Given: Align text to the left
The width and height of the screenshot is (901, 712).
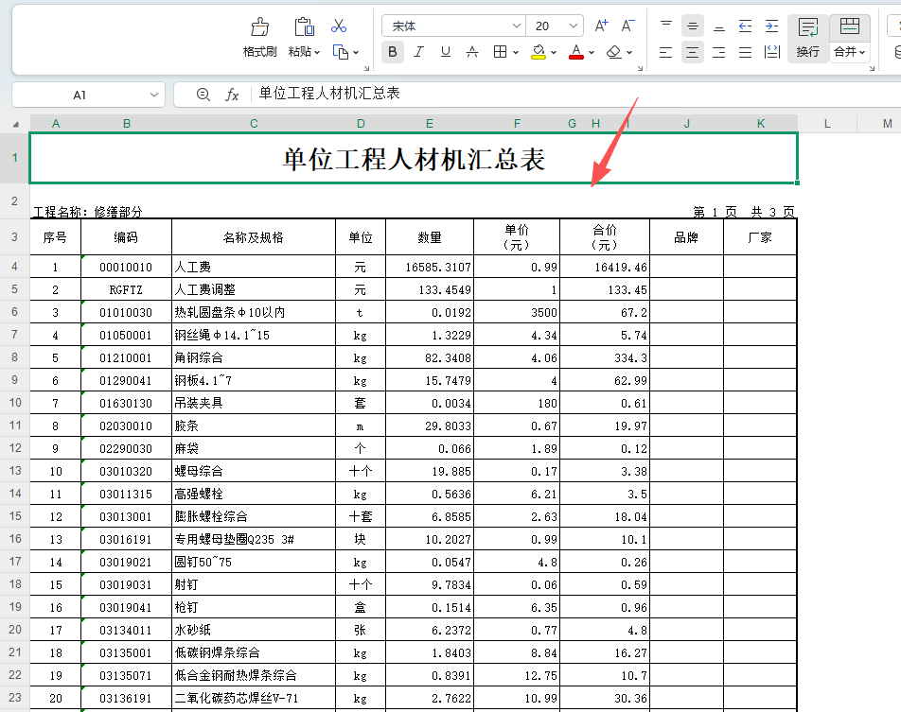Looking at the screenshot, I should [666, 52].
